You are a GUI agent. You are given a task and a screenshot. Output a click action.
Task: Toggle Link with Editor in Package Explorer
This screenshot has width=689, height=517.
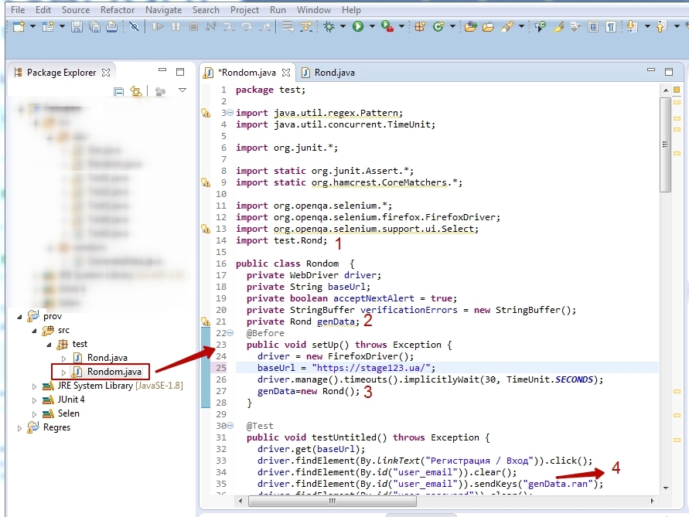[x=136, y=91]
